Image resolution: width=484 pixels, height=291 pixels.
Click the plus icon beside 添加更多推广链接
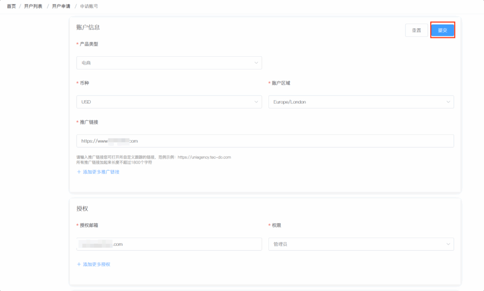point(79,172)
